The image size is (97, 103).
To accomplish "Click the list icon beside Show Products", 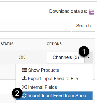I will point(25,70).
